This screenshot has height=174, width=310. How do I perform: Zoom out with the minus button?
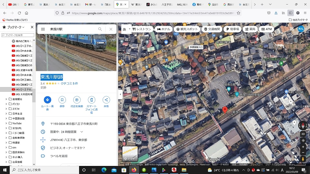[x=303, y=152]
